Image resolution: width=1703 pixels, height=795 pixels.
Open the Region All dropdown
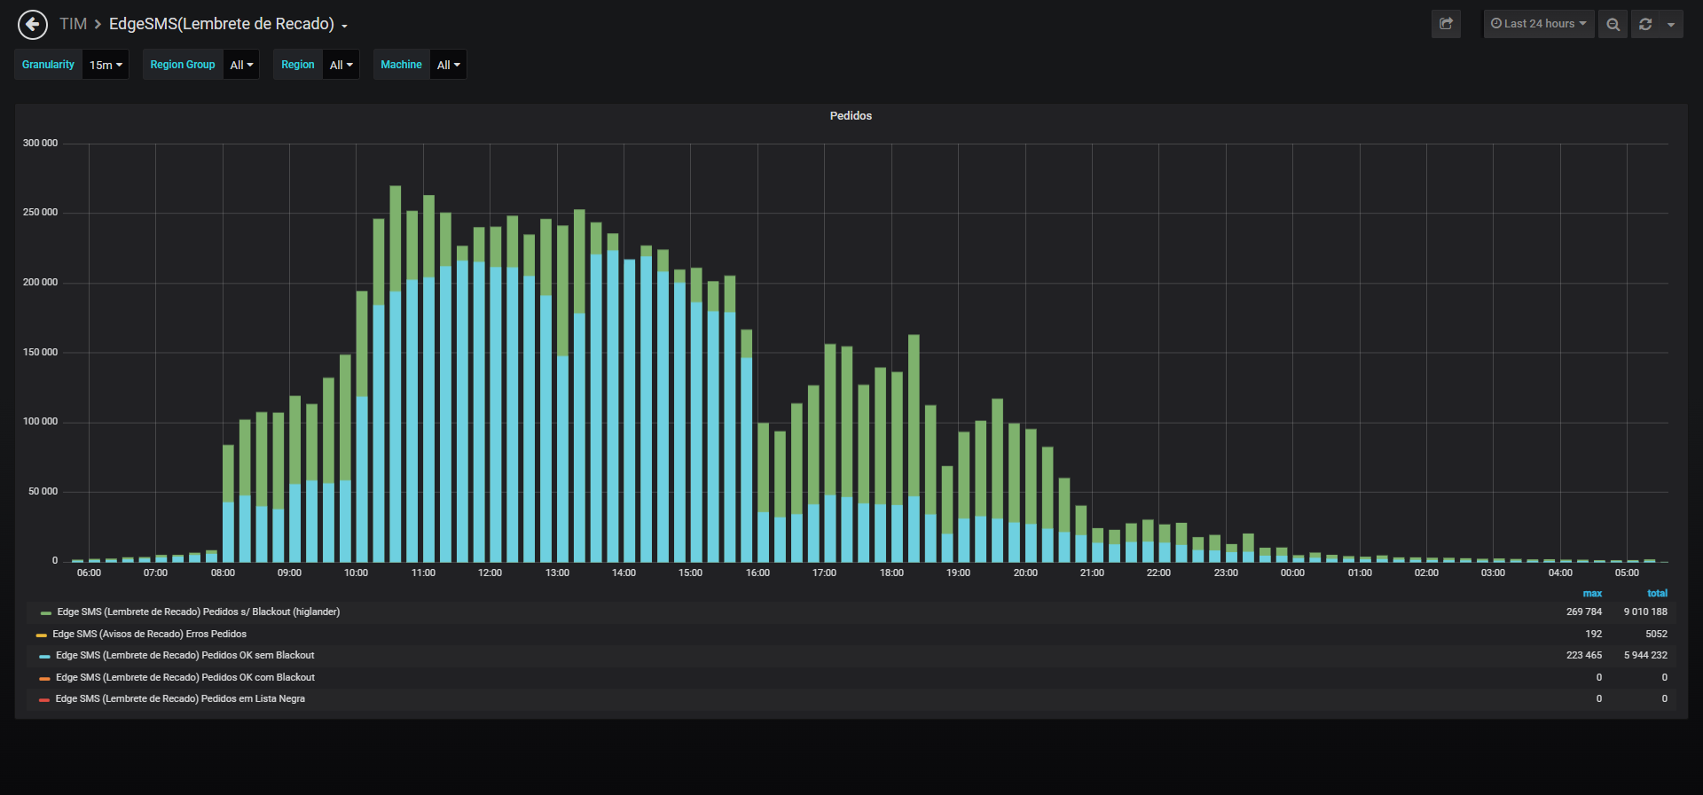[341, 65]
